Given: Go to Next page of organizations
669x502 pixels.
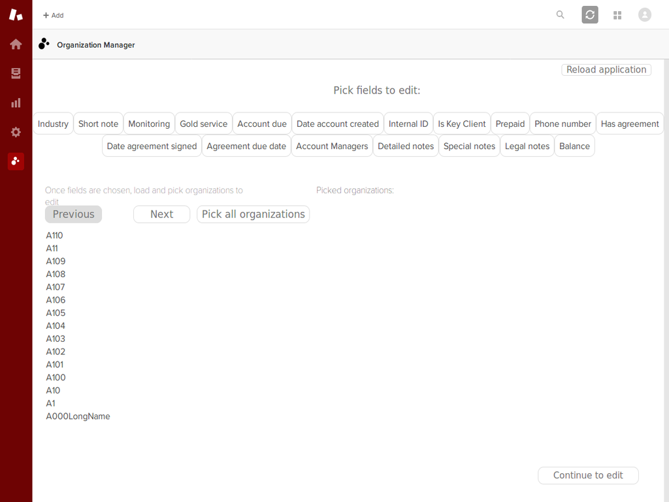Looking at the screenshot, I should point(161,214).
